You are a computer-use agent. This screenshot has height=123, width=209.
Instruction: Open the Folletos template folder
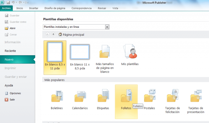tap(126, 101)
